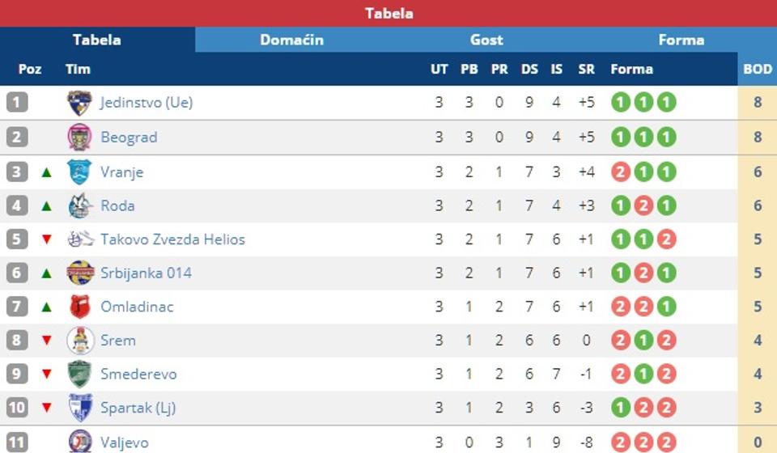Sort table by BOD column header
777x453 pixels.
tap(758, 69)
